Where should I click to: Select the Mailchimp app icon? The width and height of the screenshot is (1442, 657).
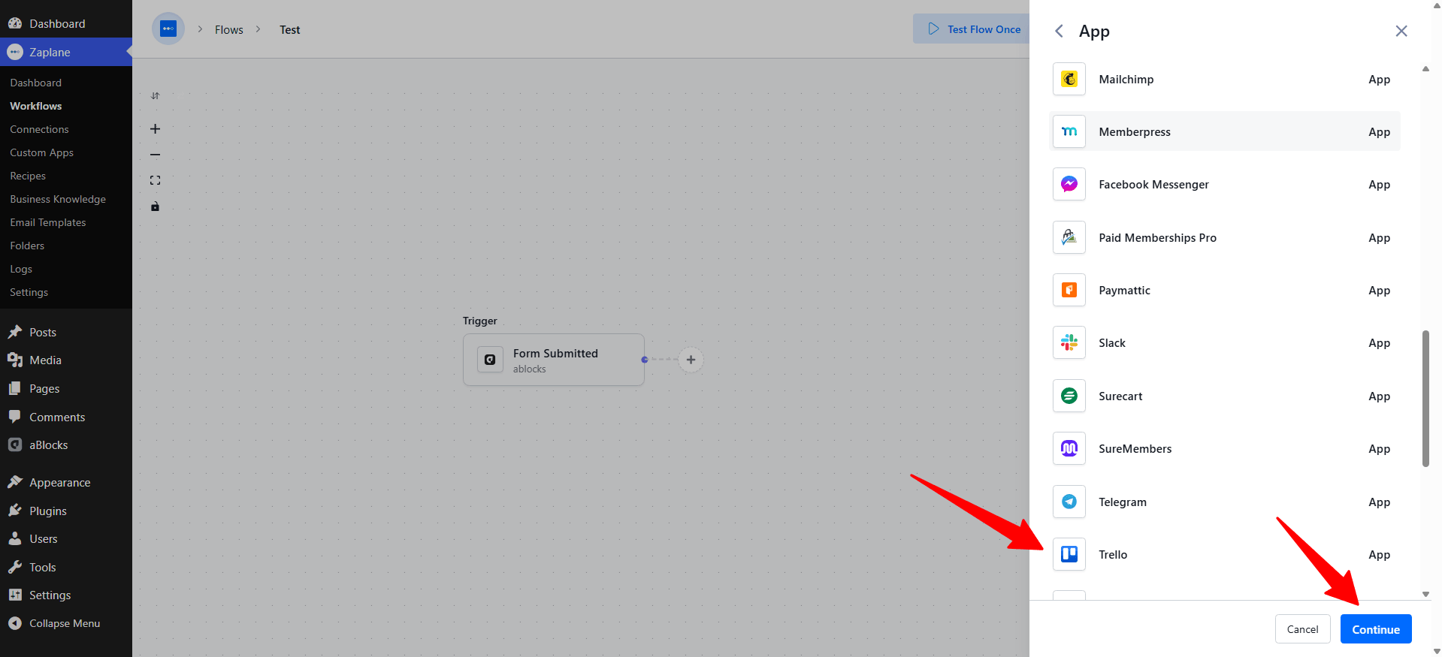point(1069,79)
